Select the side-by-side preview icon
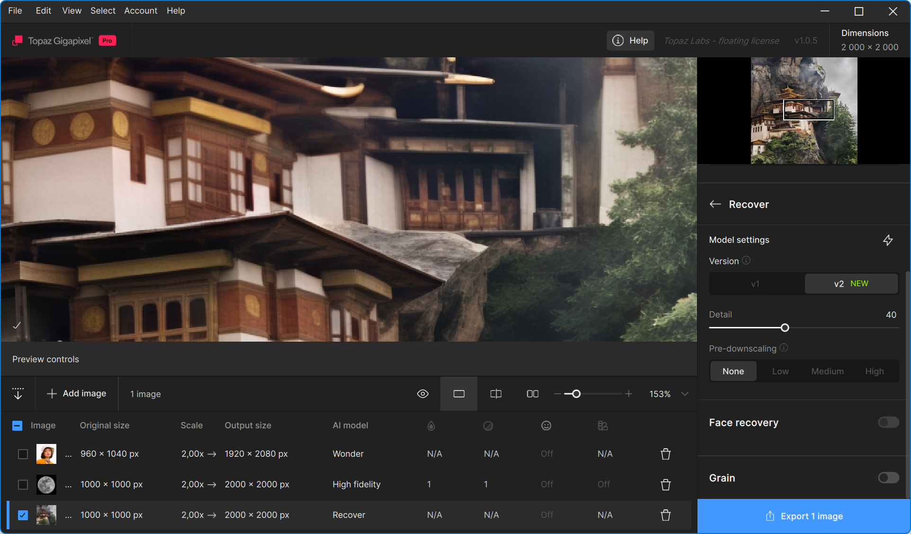The image size is (911, 534). [532, 394]
